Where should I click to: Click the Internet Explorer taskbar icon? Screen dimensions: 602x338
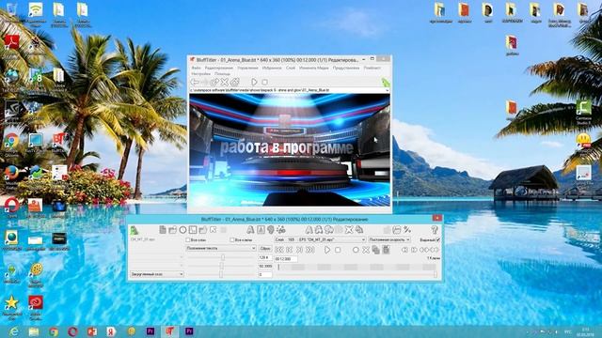pos(14,331)
